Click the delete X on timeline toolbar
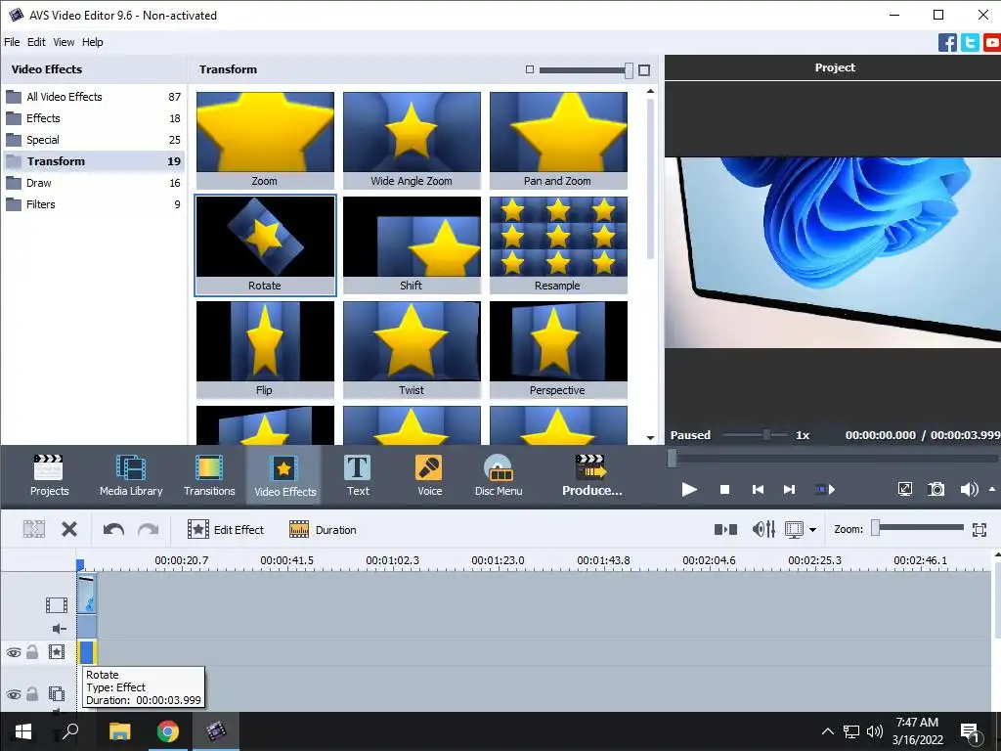1001x751 pixels. click(x=69, y=529)
